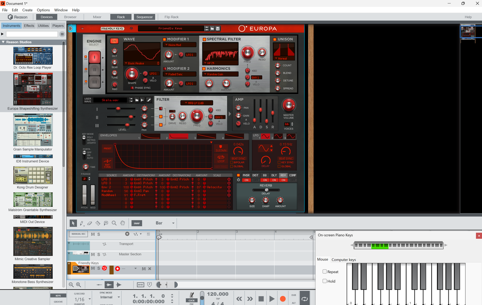Open the browser list options icon
482x305 pixels.
coord(62,34)
